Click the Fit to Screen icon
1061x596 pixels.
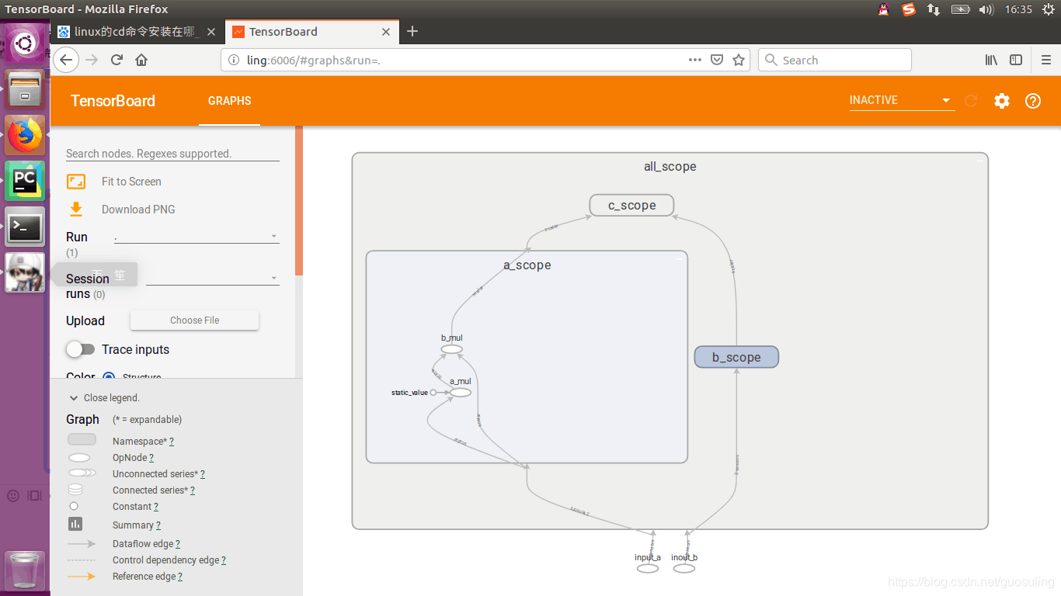pos(76,182)
